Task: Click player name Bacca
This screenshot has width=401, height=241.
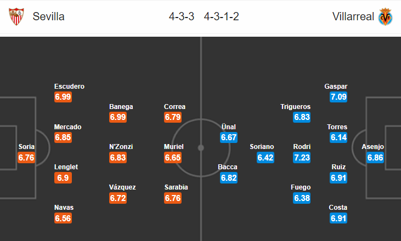Action: tap(228, 167)
